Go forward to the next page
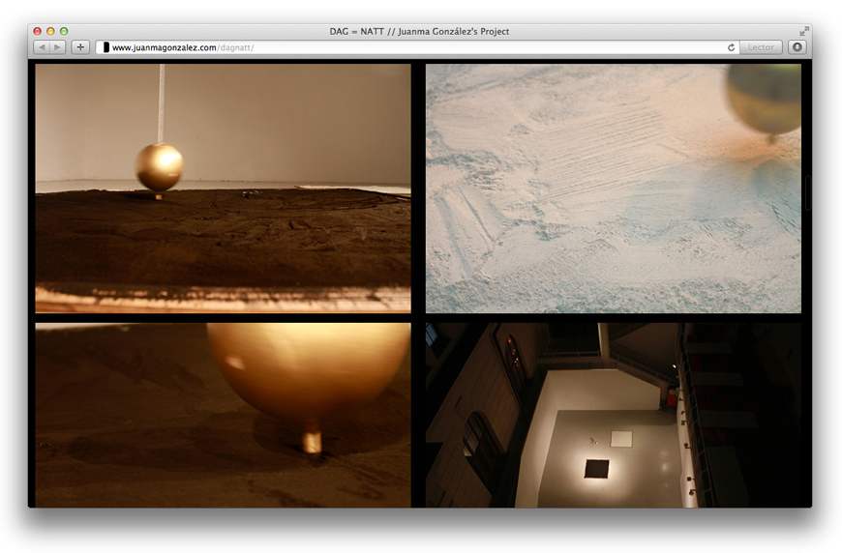The width and height of the screenshot is (842, 553). (x=57, y=47)
